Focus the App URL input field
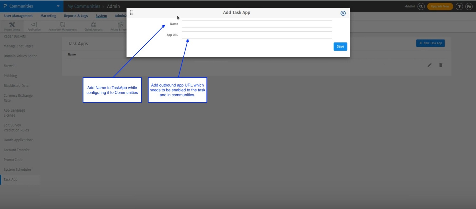 (x=257, y=35)
